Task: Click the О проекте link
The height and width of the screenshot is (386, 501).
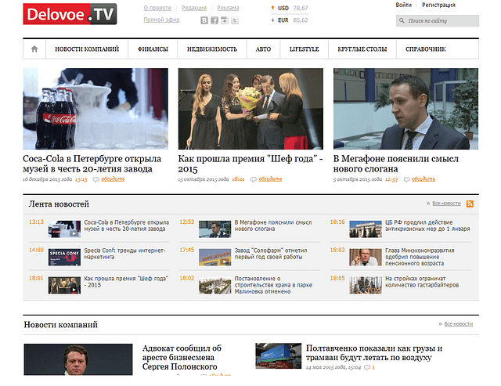Action: pos(157,8)
